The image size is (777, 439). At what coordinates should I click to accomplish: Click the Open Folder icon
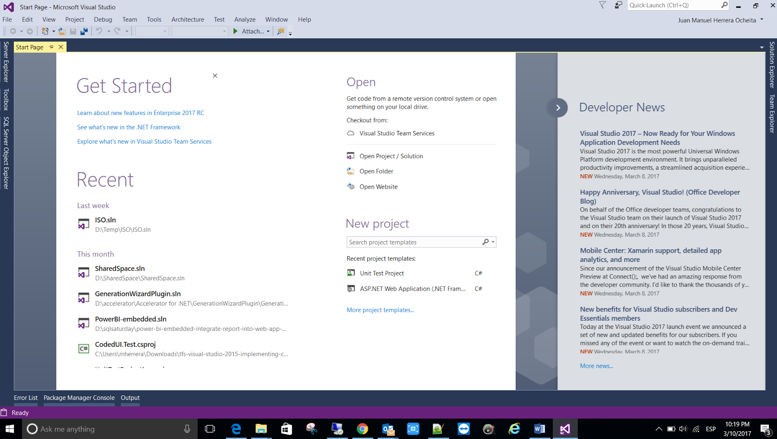pos(351,171)
